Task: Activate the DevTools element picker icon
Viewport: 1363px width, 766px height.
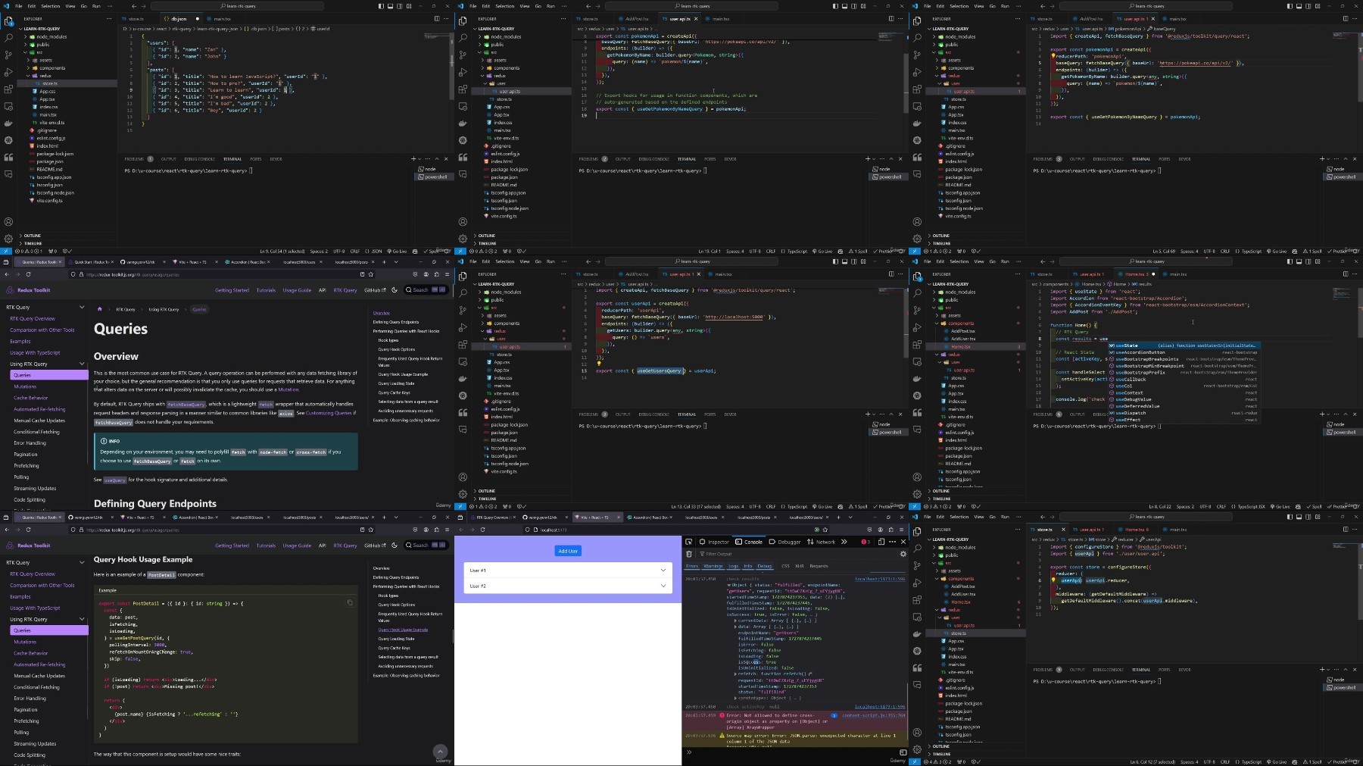Action: pyautogui.click(x=688, y=542)
